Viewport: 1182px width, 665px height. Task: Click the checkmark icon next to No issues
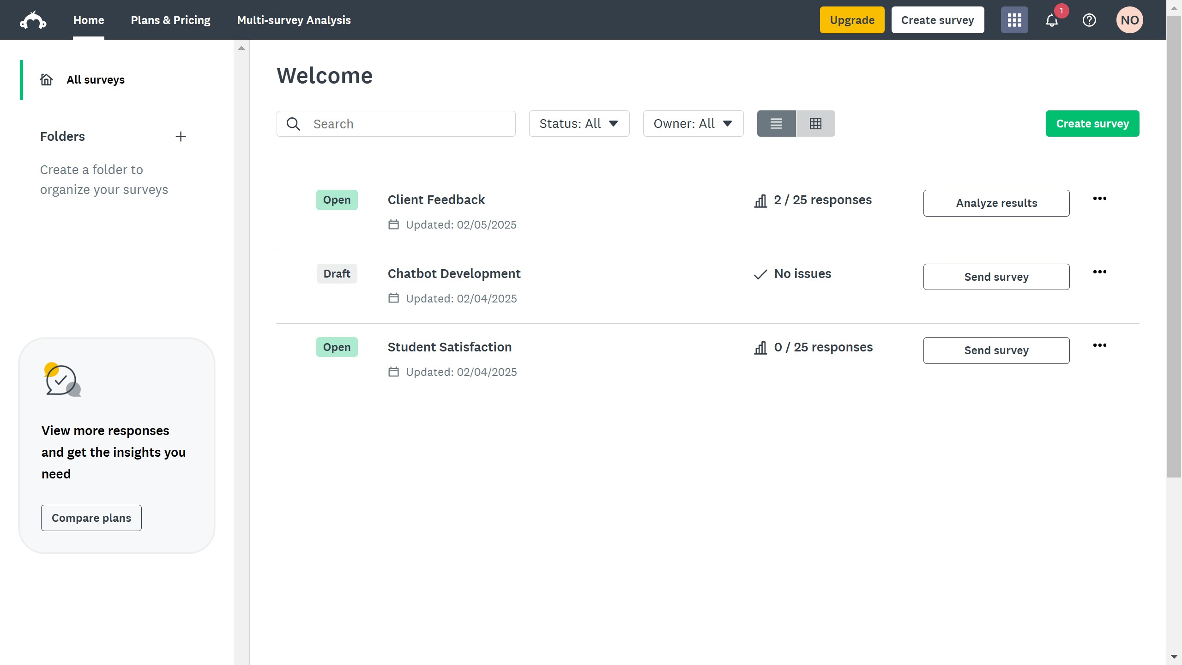coord(760,274)
